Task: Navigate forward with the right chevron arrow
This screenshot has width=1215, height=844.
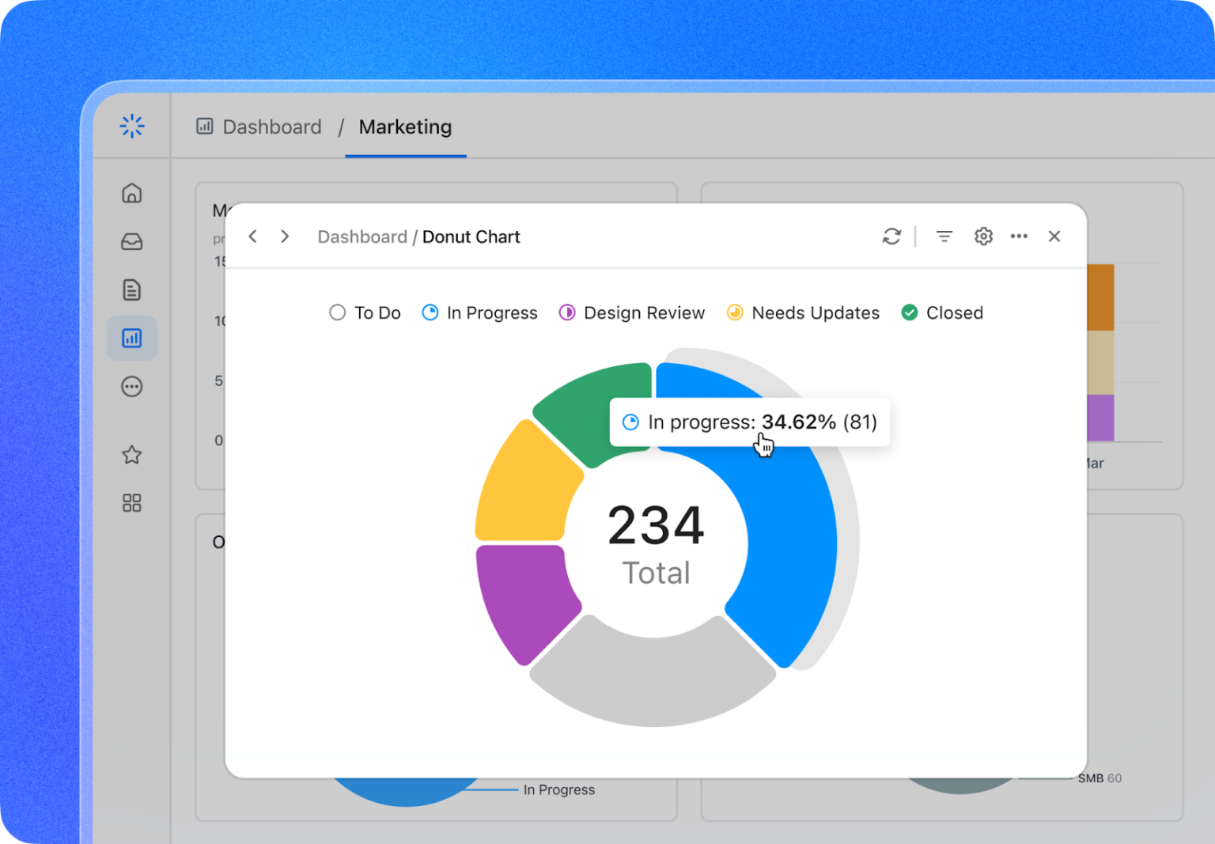Action: (x=285, y=236)
